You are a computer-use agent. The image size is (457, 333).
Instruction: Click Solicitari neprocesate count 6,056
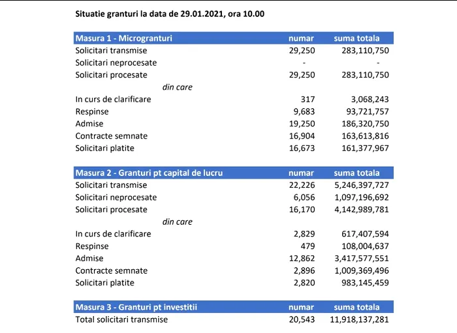(x=304, y=197)
